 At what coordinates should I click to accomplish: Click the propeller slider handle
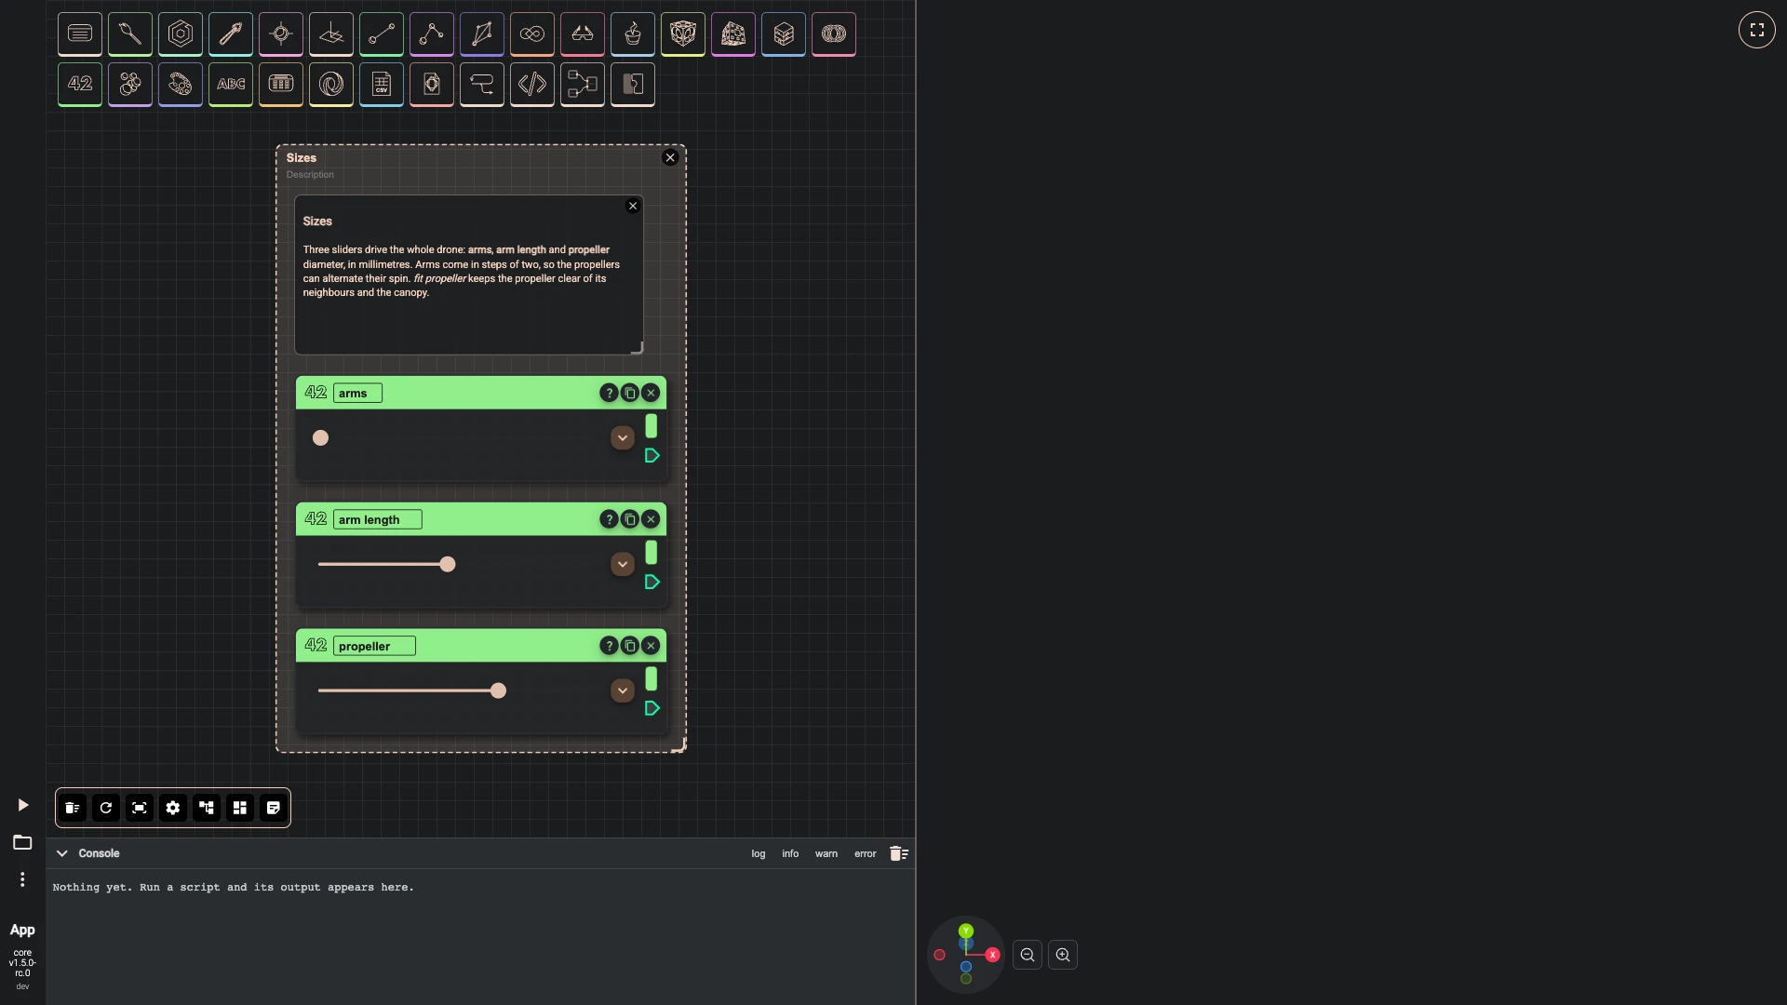499,690
